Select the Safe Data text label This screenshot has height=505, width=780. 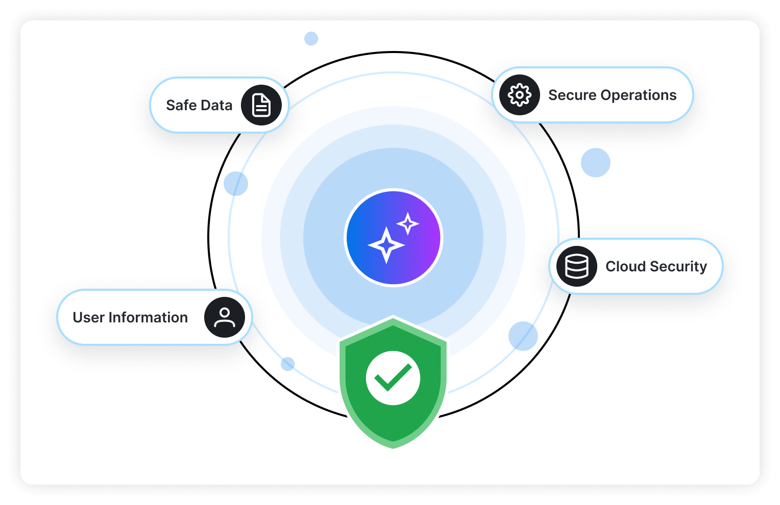coord(199,105)
